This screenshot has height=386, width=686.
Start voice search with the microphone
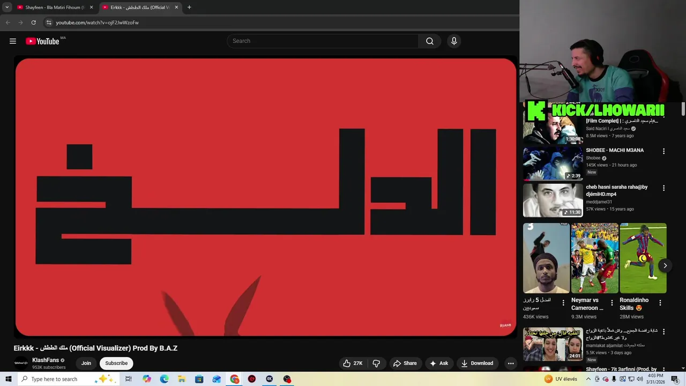(x=454, y=41)
